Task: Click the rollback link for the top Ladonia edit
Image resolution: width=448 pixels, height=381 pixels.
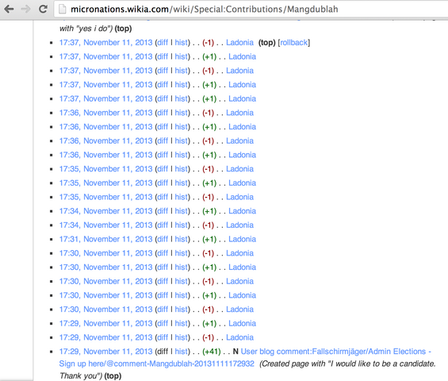Action: (x=293, y=43)
